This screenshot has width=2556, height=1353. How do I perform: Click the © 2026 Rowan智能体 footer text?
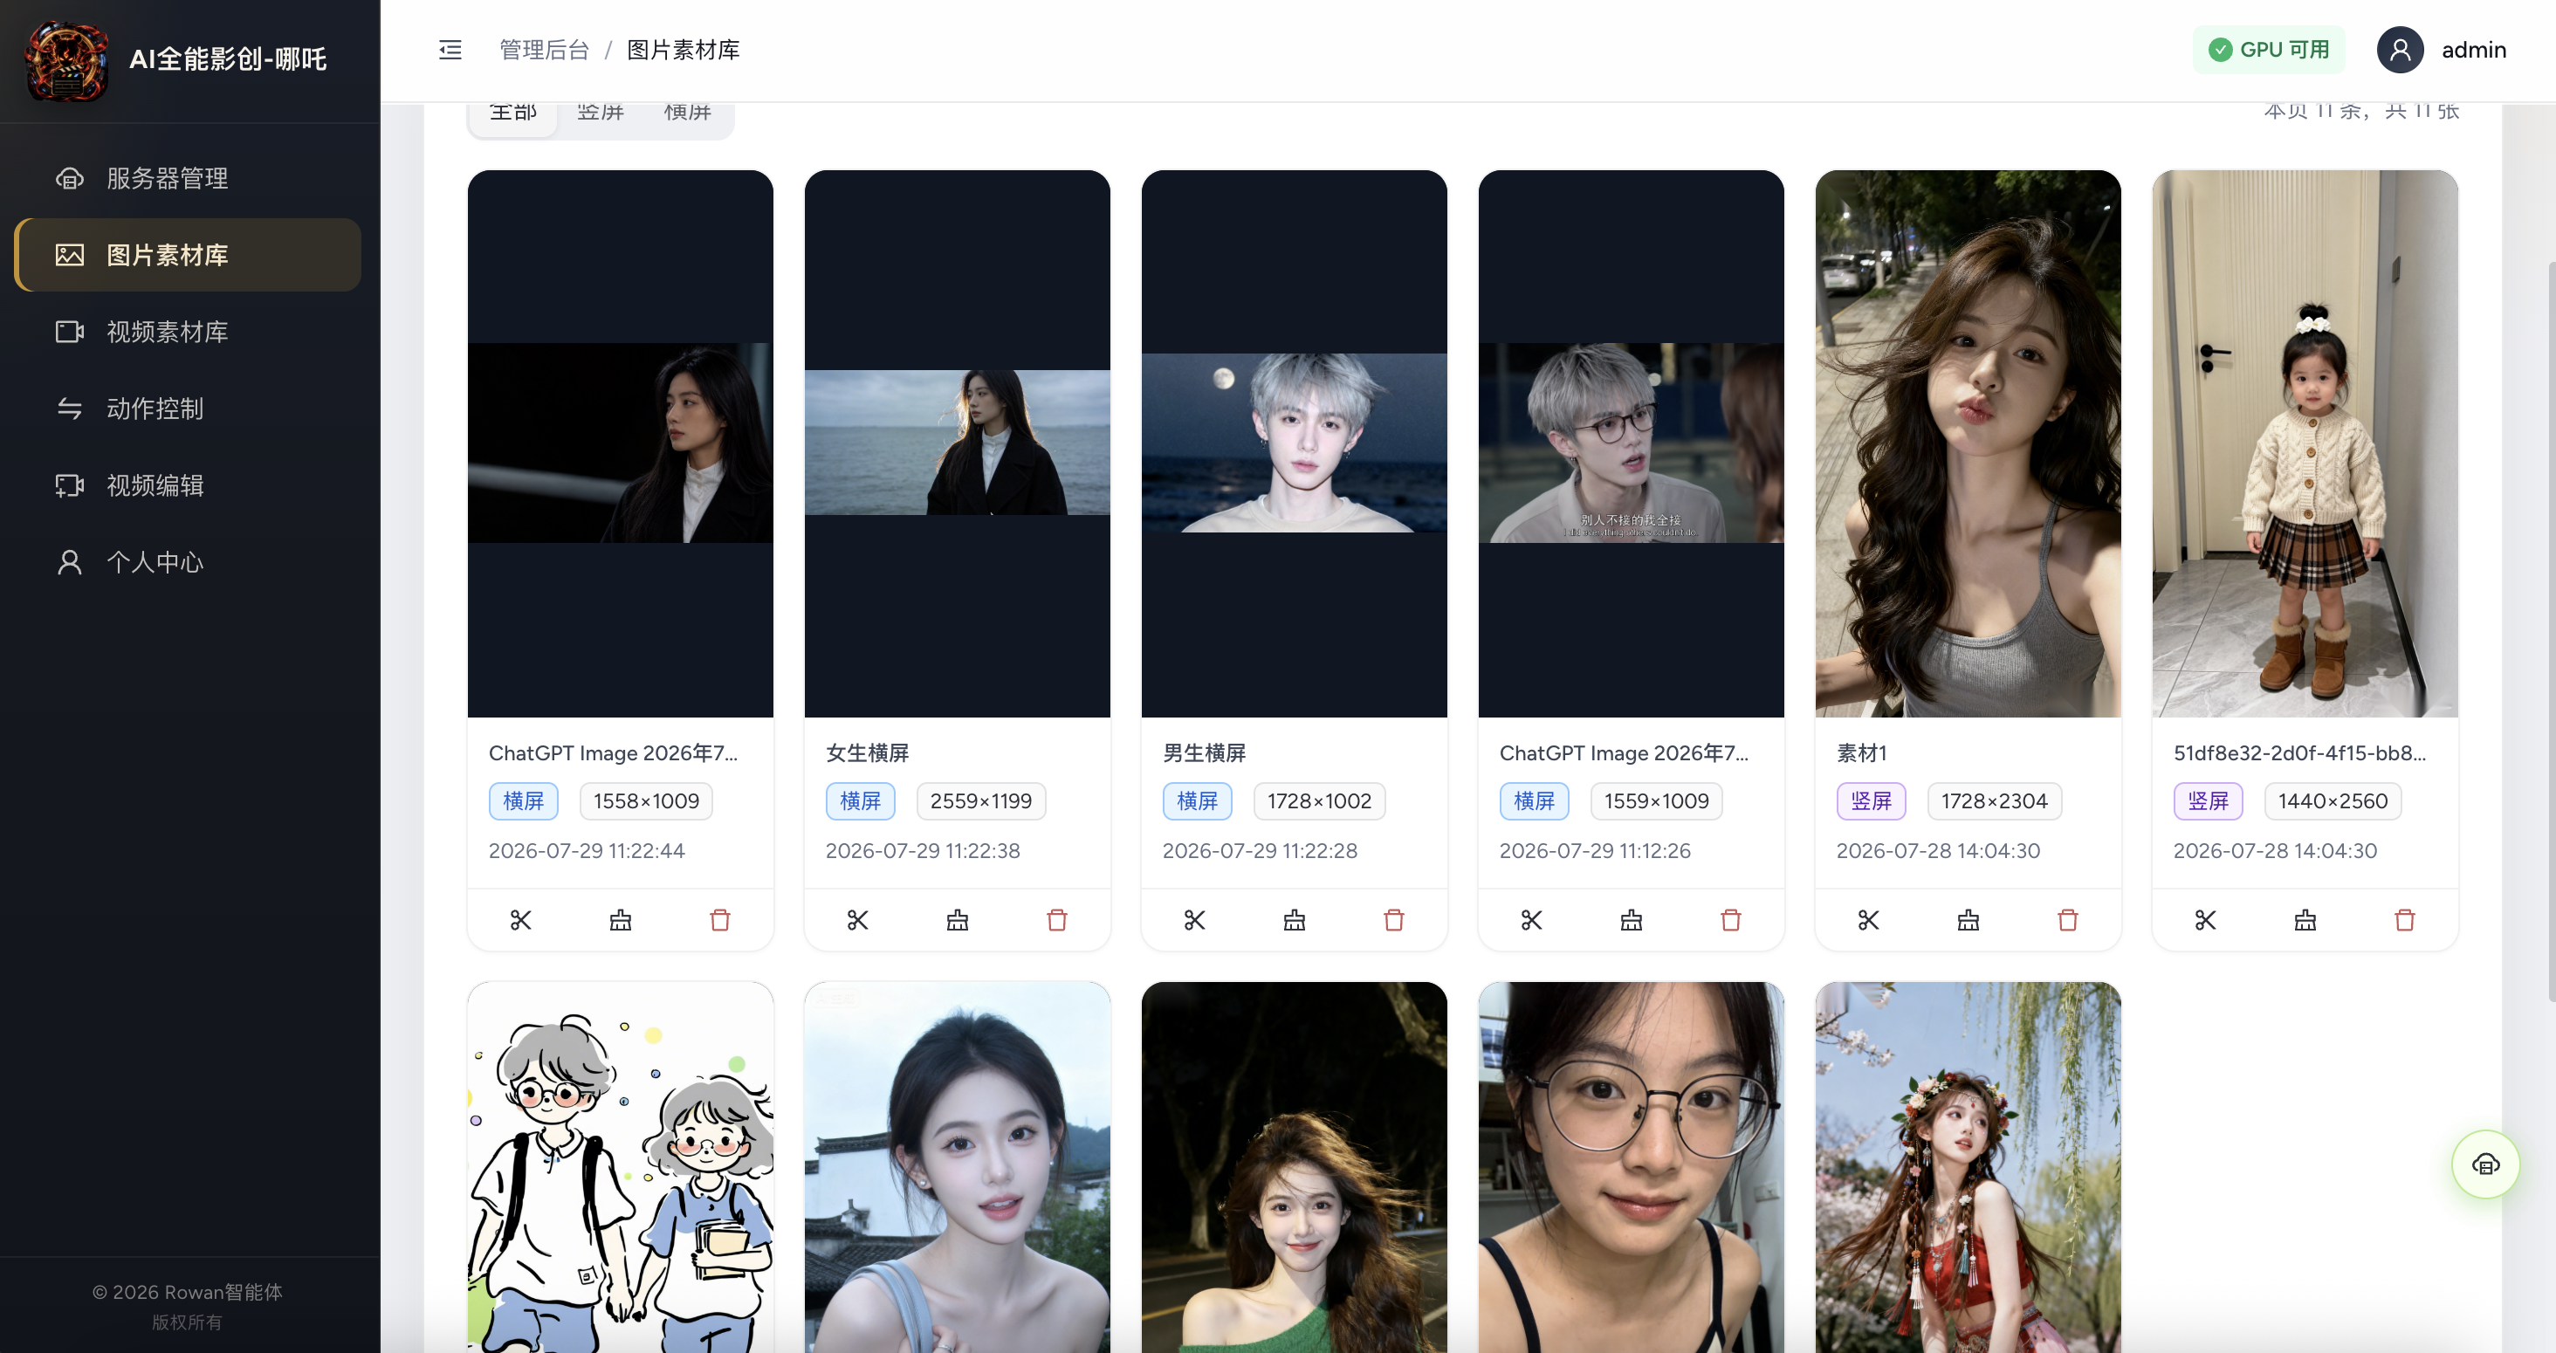coord(188,1293)
